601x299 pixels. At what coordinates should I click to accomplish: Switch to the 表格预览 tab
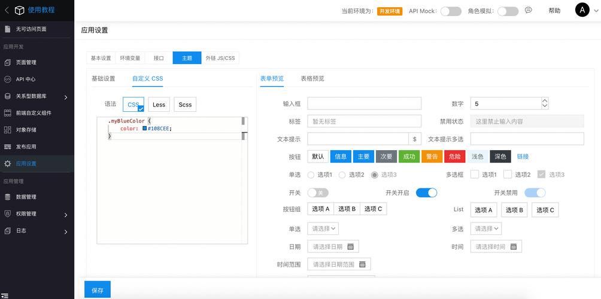(x=312, y=78)
